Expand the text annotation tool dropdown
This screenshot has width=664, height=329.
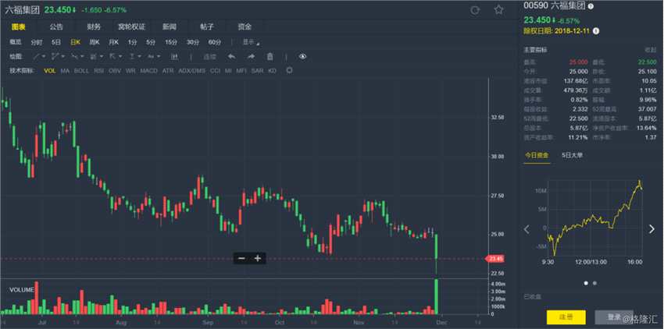pos(159,56)
